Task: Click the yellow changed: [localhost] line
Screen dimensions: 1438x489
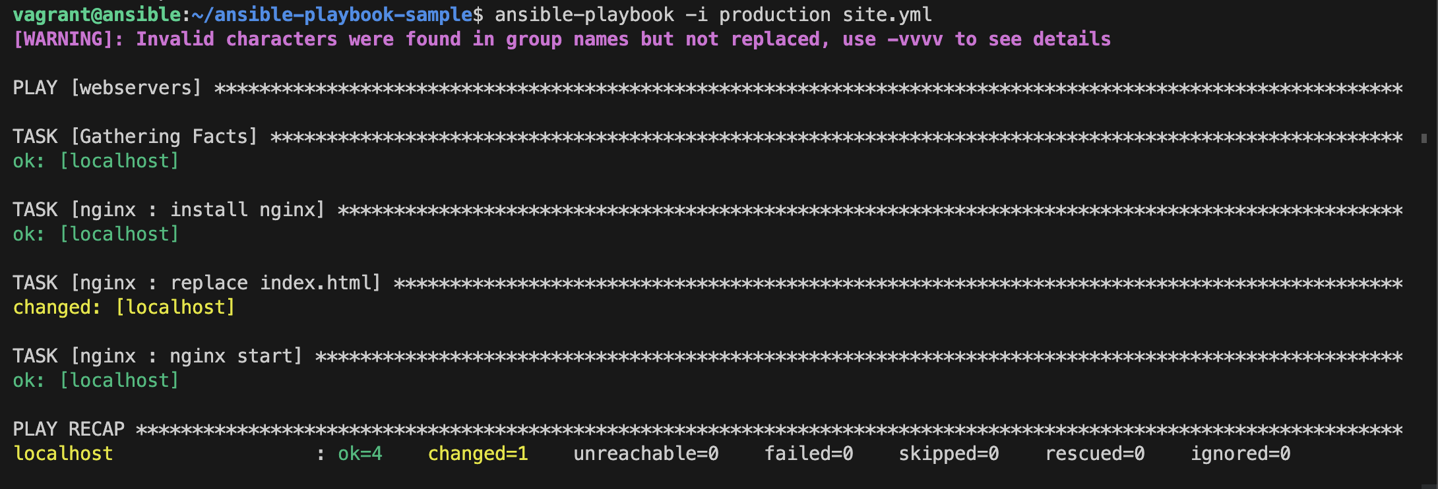Action: [124, 307]
